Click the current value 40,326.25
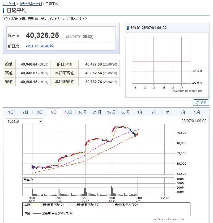This screenshot has width=213, height=223. click(42, 35)
